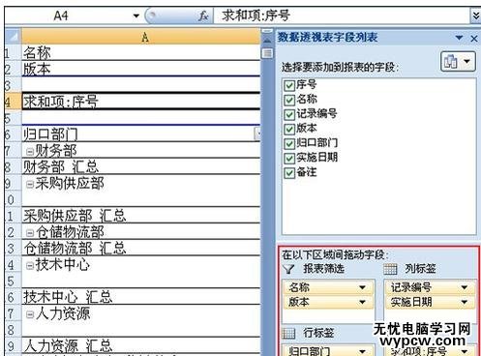
Task: Expand the formula bar with double chevron
Action: click(x=476, y=15)
